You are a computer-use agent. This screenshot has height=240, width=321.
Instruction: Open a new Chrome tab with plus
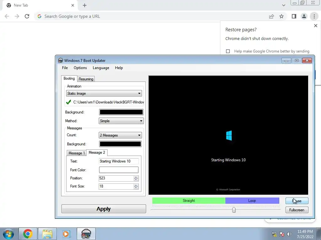pyautogui.click(x=85, y=5)
